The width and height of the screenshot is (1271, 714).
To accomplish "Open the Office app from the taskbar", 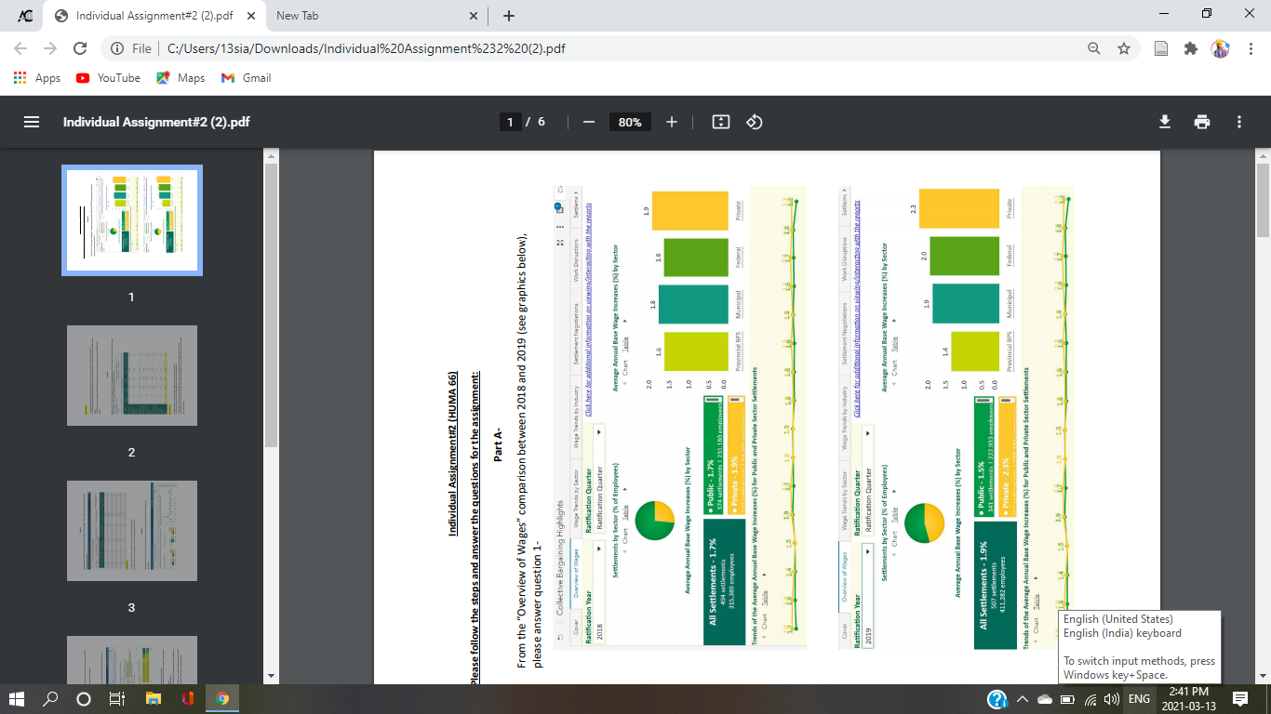I will pos(187,699).
